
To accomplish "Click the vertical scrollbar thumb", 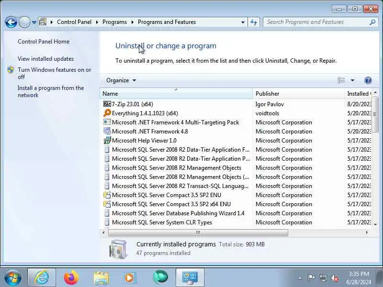I will coord(375,114).
